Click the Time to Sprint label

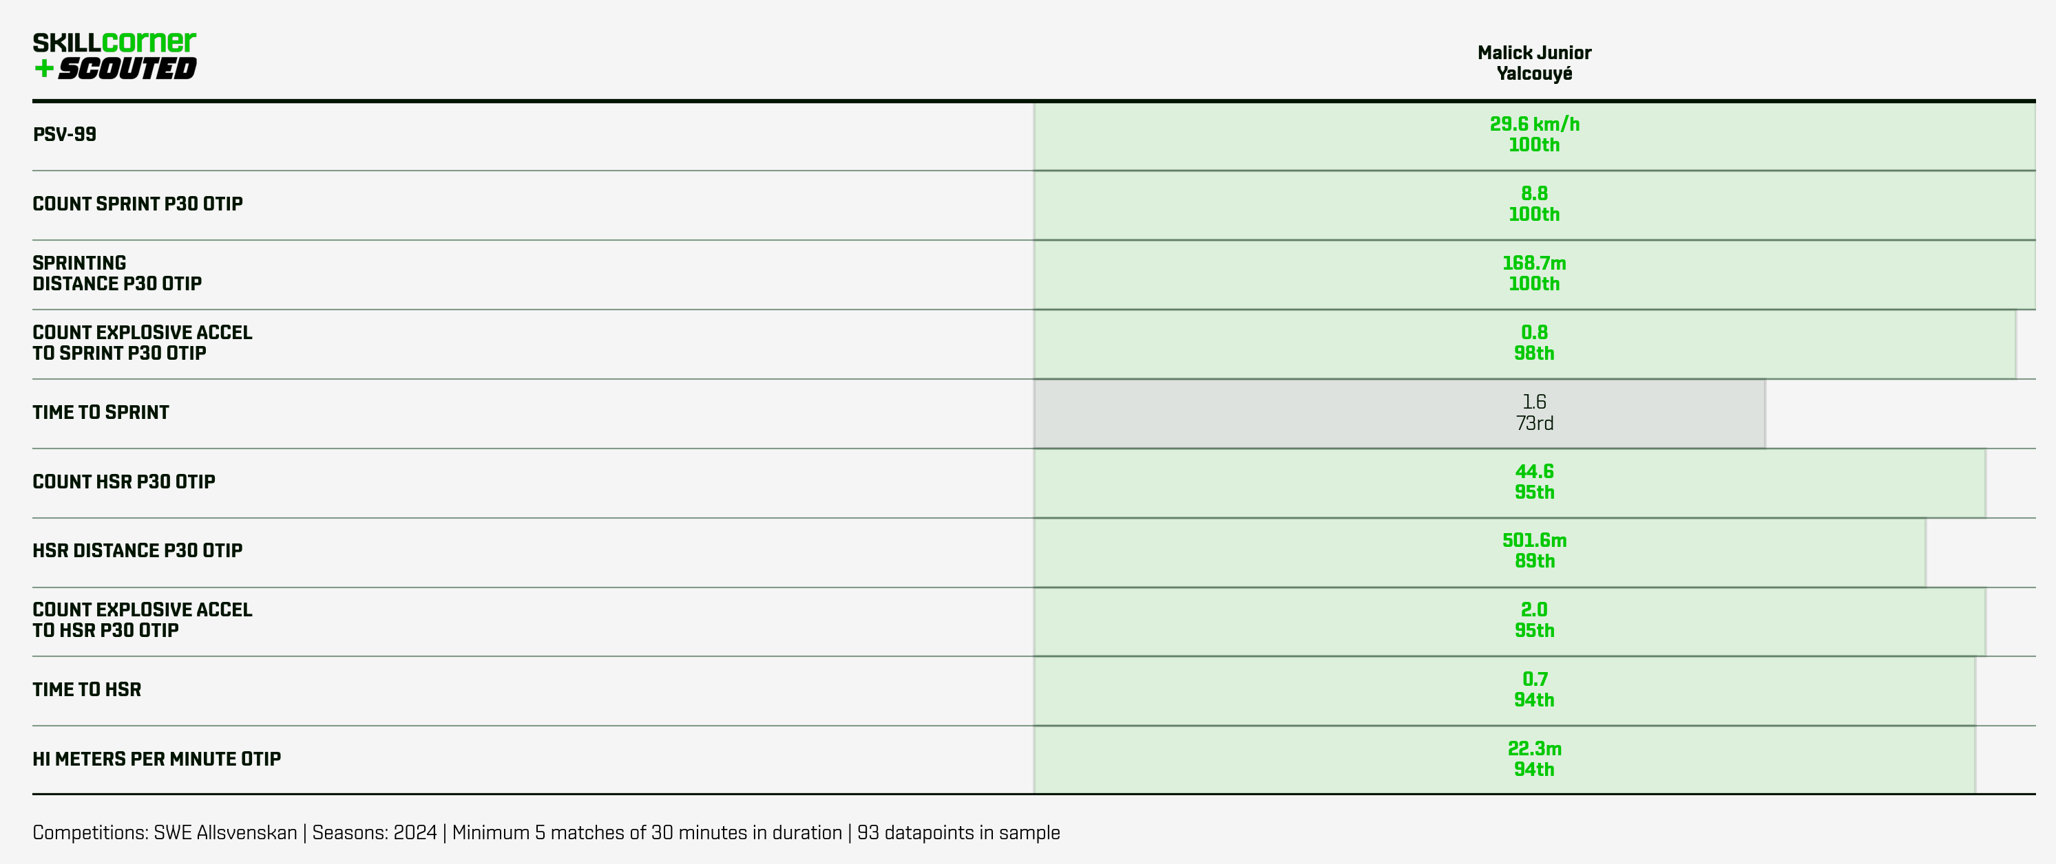(101, 413)
